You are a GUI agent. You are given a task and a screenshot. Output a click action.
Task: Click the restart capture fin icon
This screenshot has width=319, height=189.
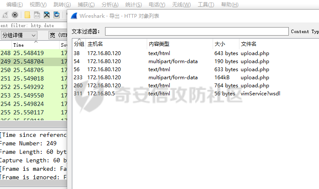click(5, 15)
